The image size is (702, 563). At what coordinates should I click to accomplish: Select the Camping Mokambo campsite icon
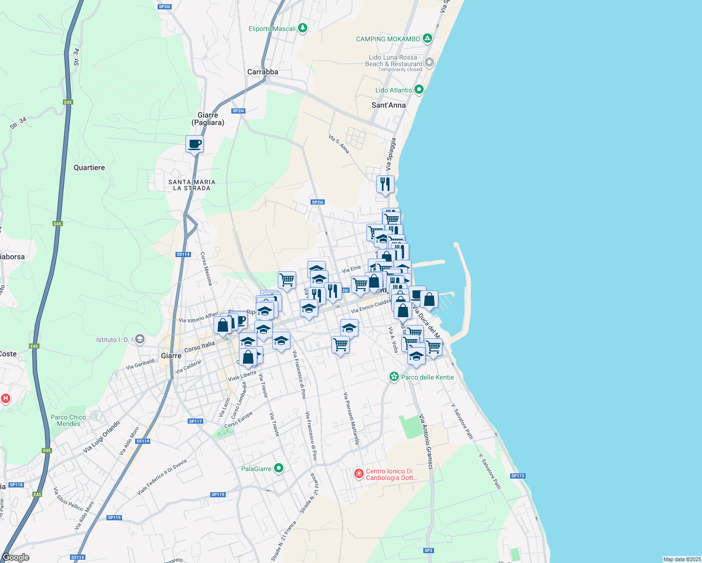427,38
